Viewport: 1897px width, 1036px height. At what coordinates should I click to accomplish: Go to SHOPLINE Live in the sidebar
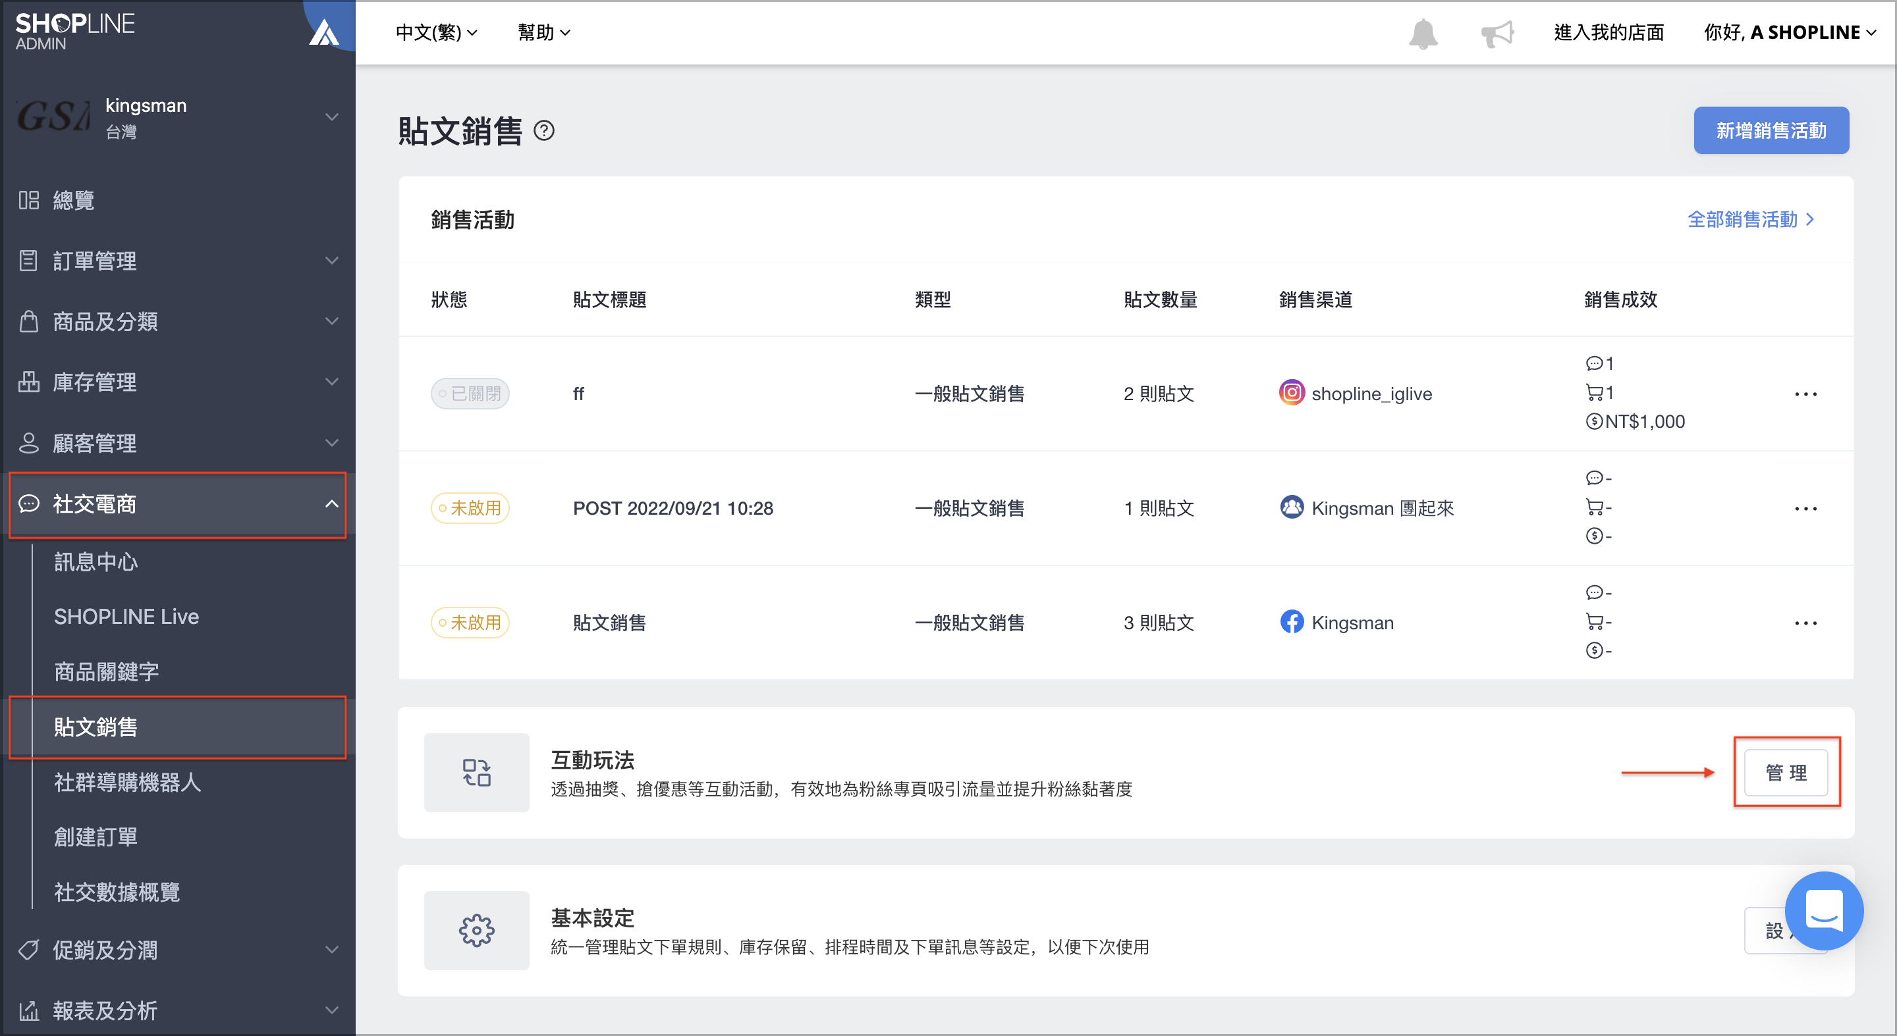click(x=126, y=617)
